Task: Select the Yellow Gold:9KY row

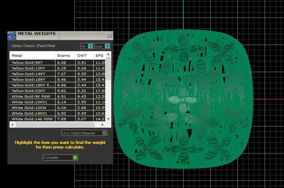Action: click(58, 62)
